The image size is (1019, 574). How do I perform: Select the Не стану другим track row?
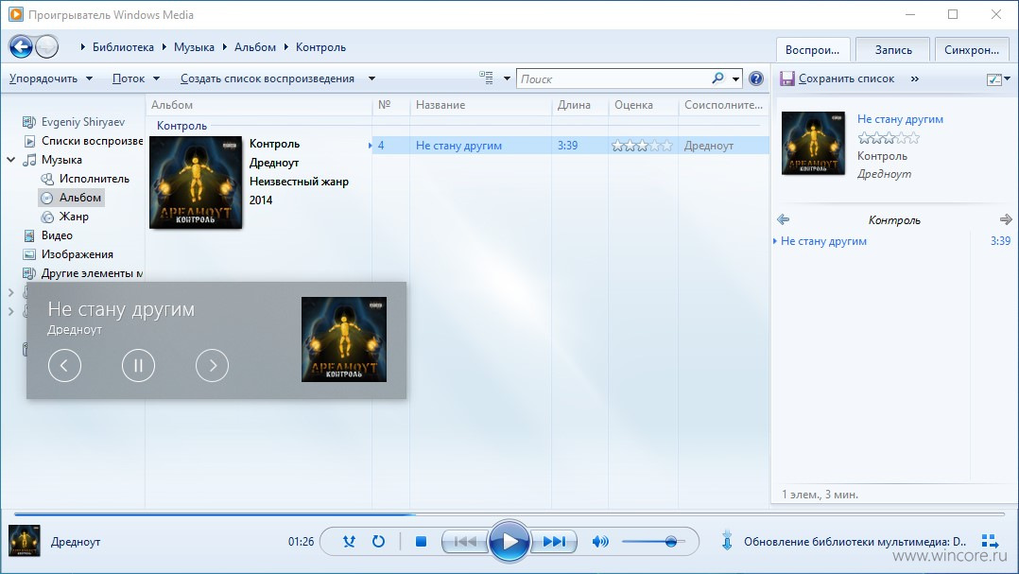pyautogui.click(x=570, y=146)
